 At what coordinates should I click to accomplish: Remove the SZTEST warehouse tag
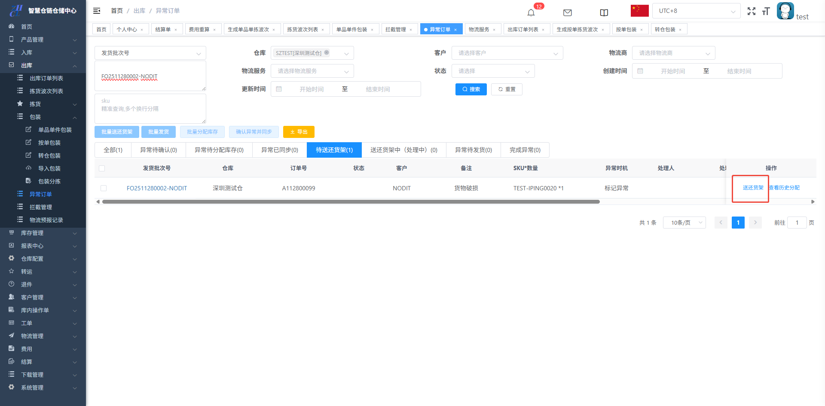click(x=327, y=52)
